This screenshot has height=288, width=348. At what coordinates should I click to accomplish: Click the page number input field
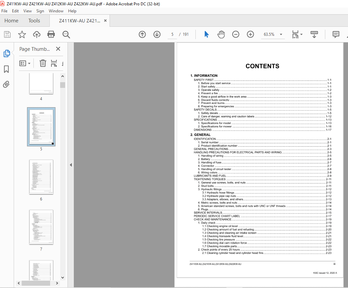click(x=172, y=34)
